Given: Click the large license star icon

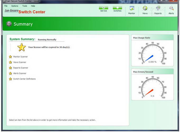Looking at the screenshot, I should (22, 47).
